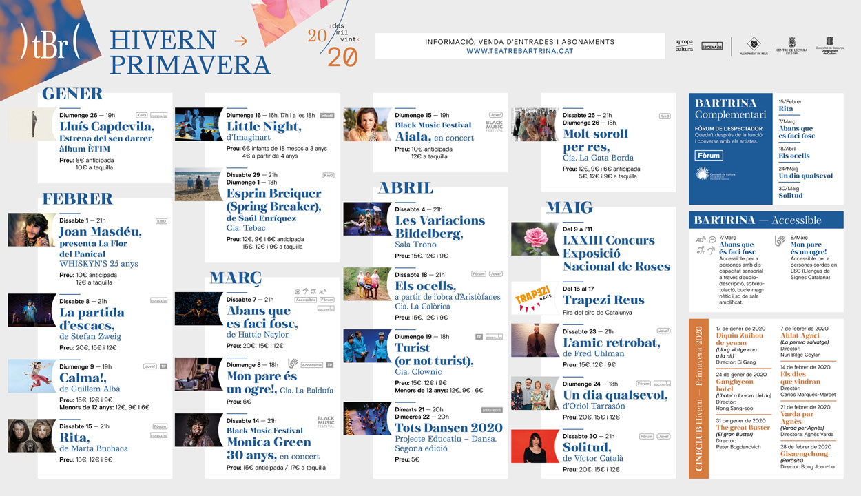
Task: Click the rose photo for Concurs de Roses
Action: [535, 239]
